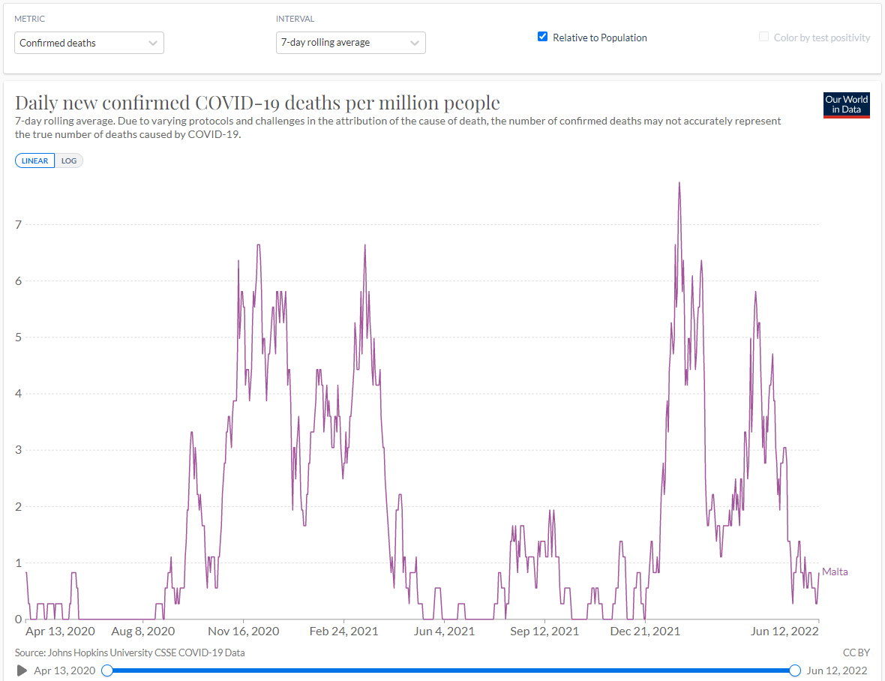
Task: Click the Johns Hopkins source text
Action: [130, 652]
